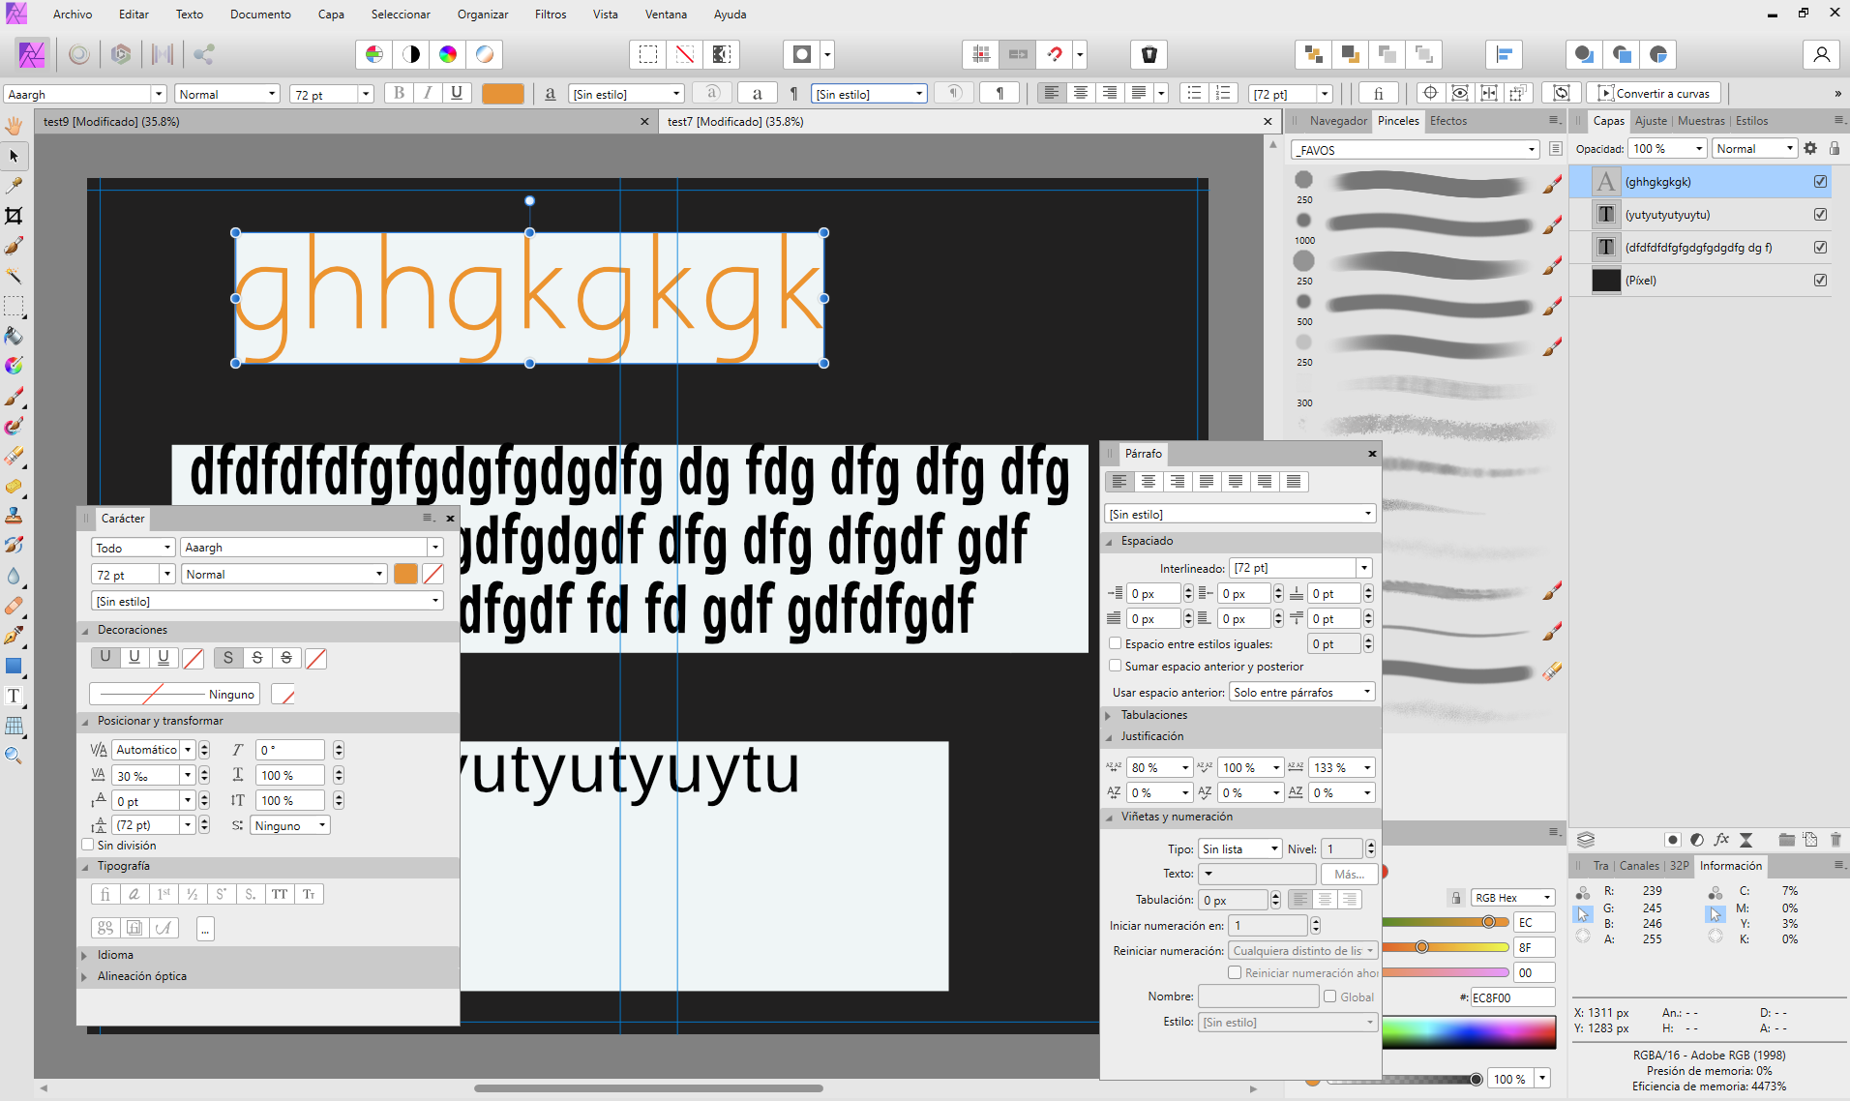Viewport: 1850px width, 1101px height.
Task: Expand Alineación óptica section
Action: point(85,976)
